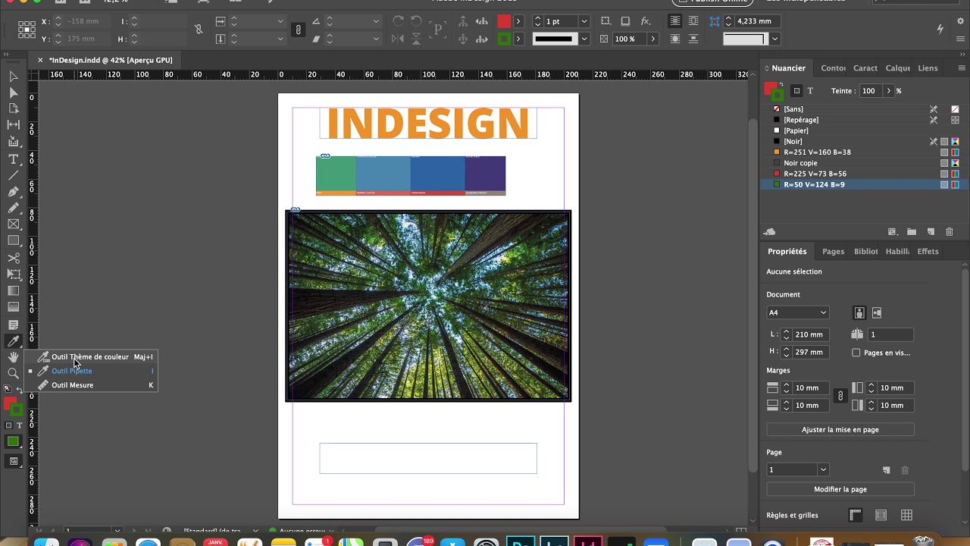Viewport: 970px width, 546px height.
Task: Toggle constrain proportions for width and height
Action: [x=199, y=30]
